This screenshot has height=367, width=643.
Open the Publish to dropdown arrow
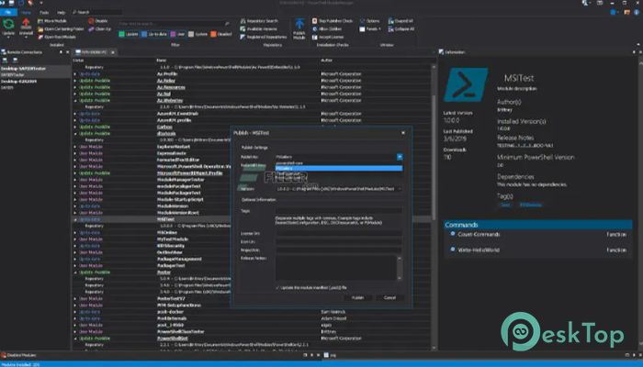point(400,157)
